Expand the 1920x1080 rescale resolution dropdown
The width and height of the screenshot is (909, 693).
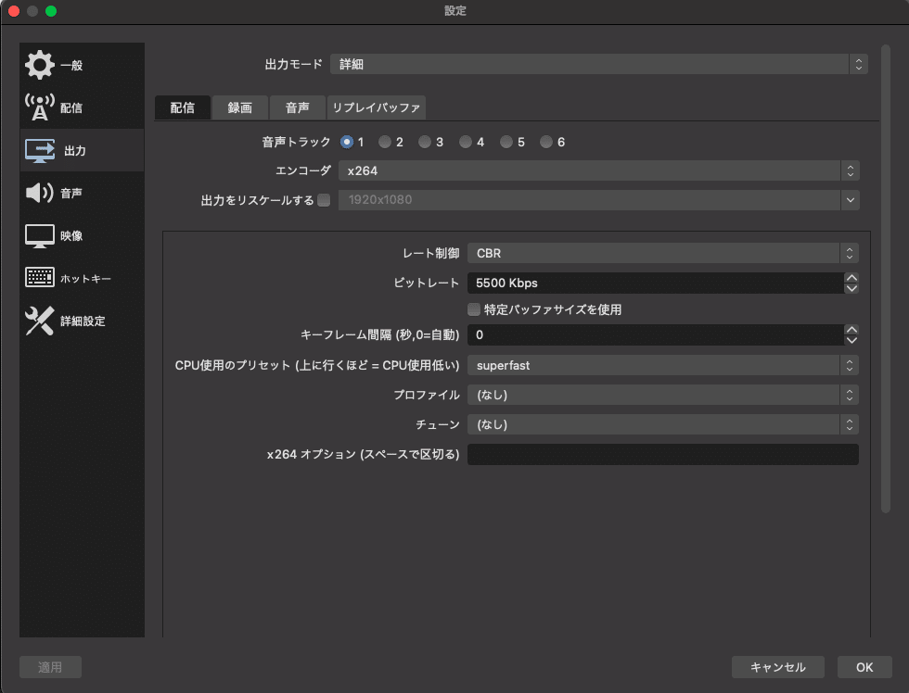[x=850, y=200]
